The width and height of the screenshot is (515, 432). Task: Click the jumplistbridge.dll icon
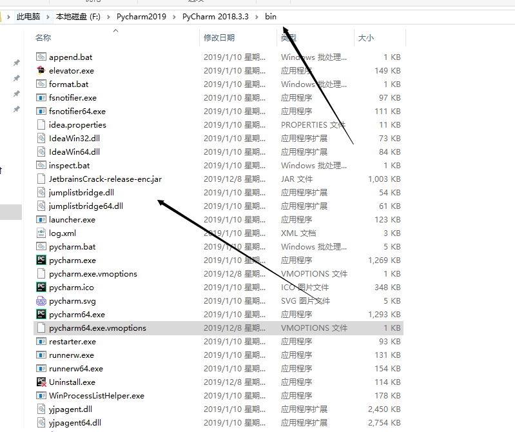(41, 192)
